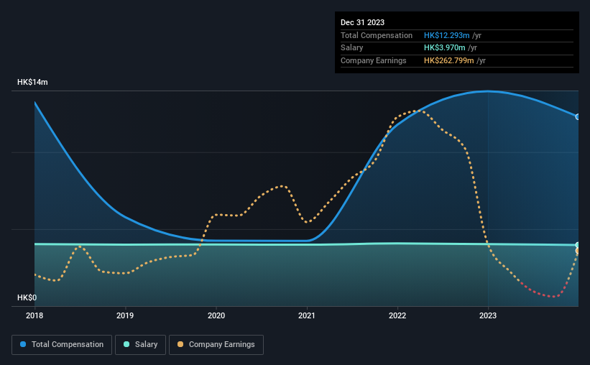
Task: Click the 2018 x-axis label
Action: click(x=34, y=315)
